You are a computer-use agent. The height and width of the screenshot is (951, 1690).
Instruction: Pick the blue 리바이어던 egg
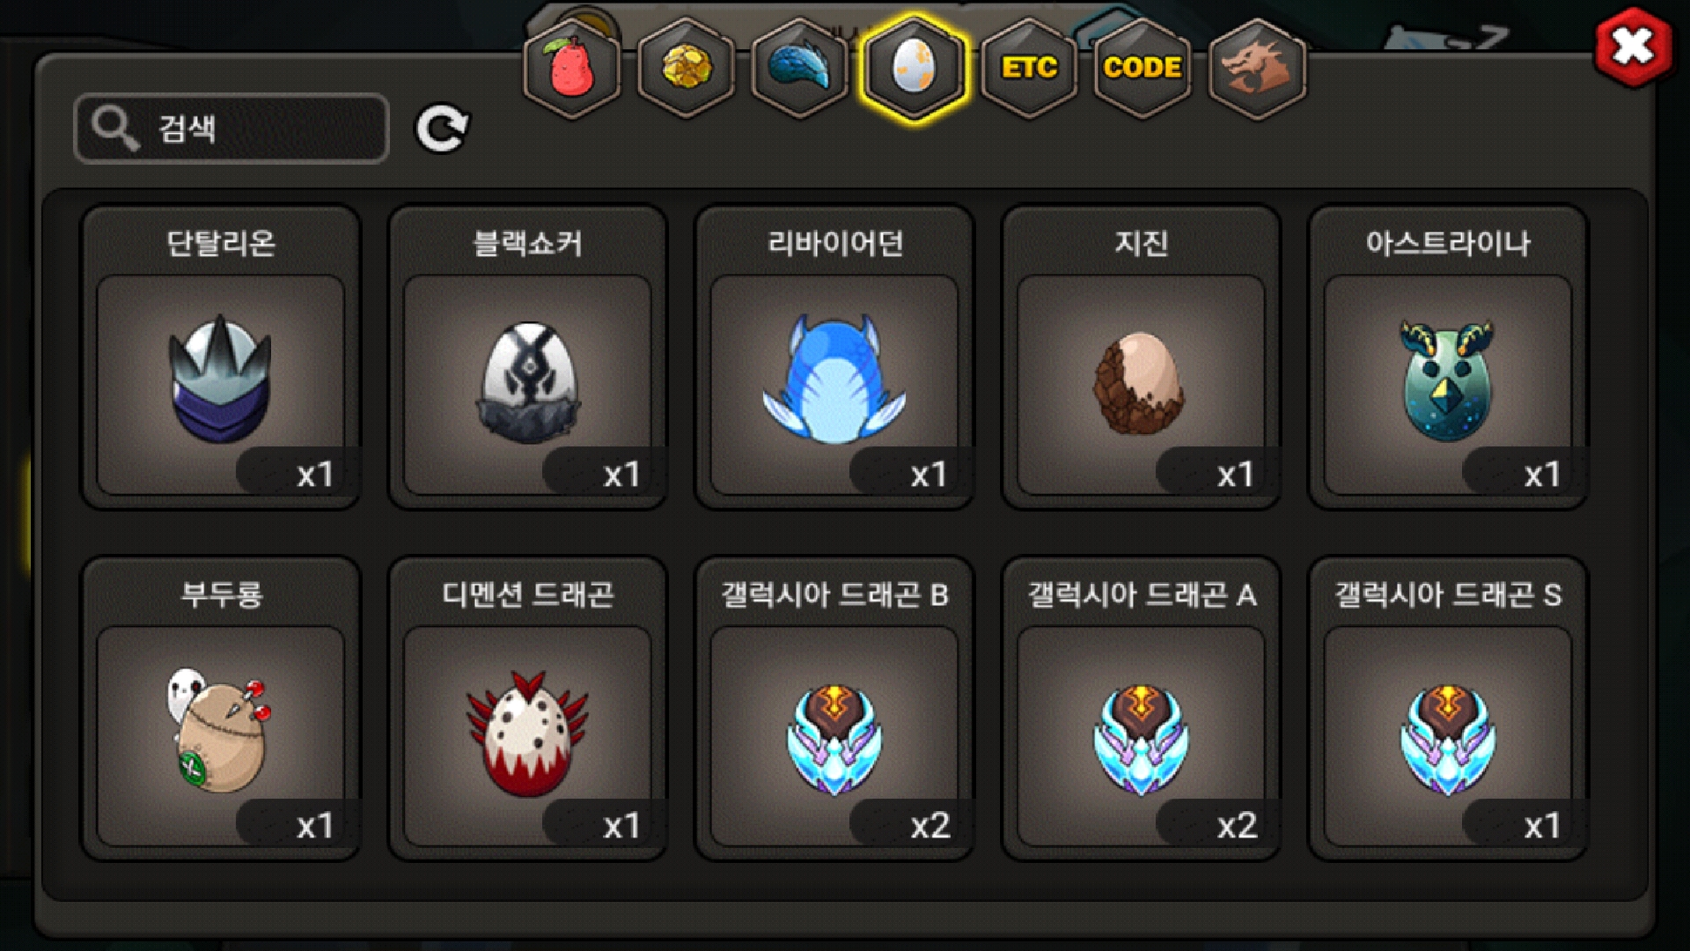tap(834, 358)
